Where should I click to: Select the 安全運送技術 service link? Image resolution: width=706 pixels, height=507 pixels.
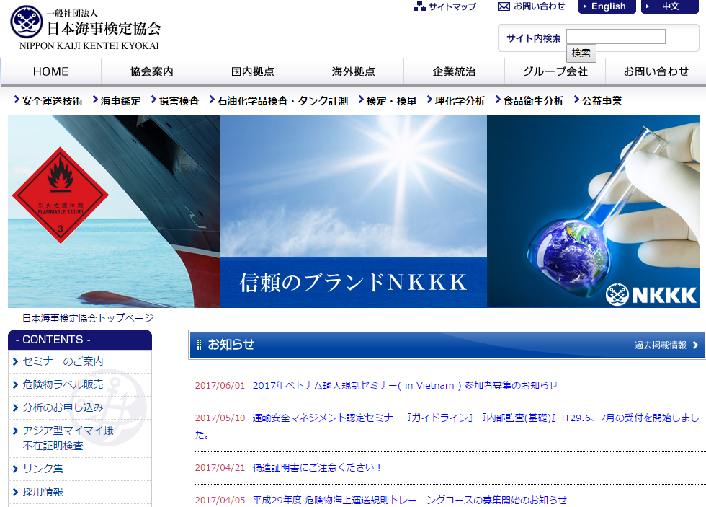tap(52, 100)
